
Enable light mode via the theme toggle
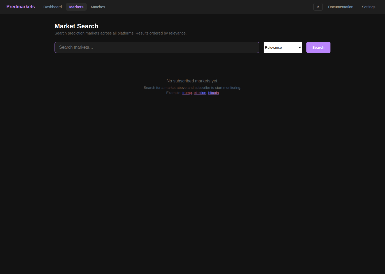pos(318,7)
